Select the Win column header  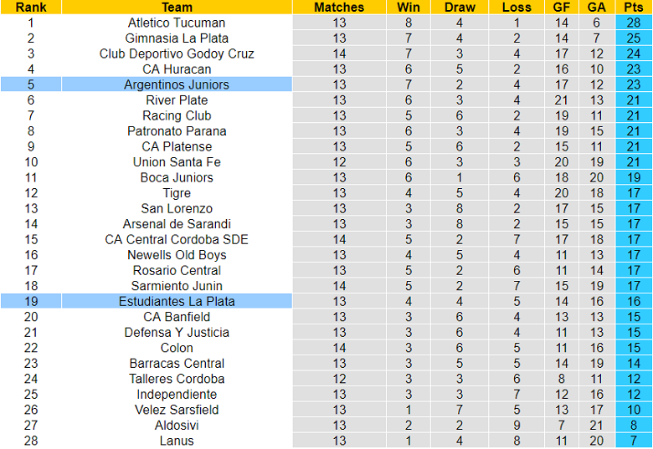click(409, 7)
